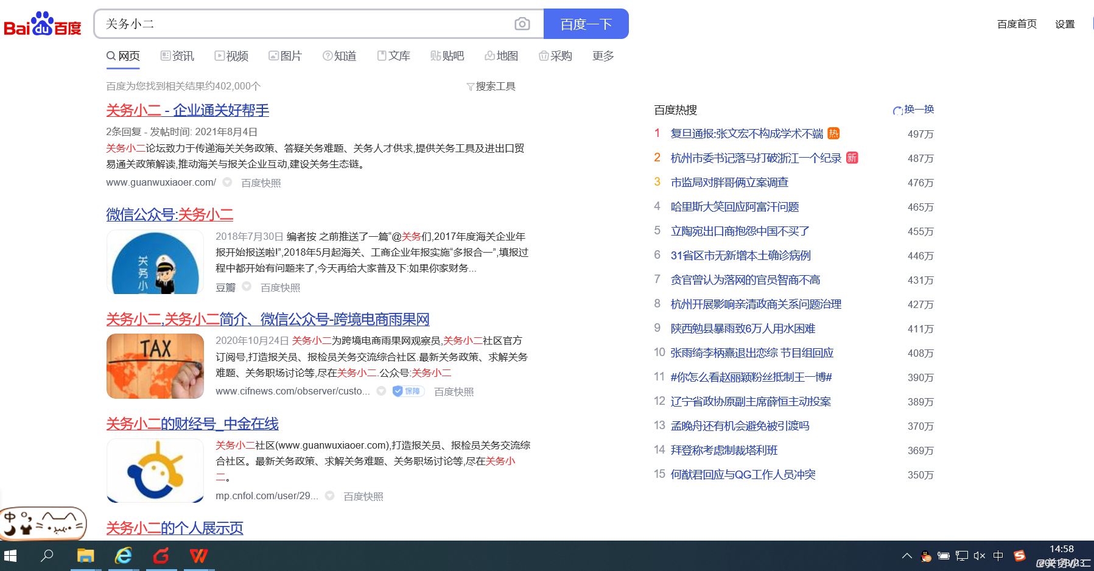Click the www.cifnews.com/observer URL
The width and height of the screenshot is (1094, 571).
pos(293,391)
